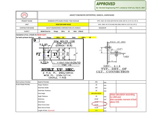The height and width of the screenshot is (125, 162).
Task: Click the NTPC DWG. NO. reference cell
Action: 118,21
